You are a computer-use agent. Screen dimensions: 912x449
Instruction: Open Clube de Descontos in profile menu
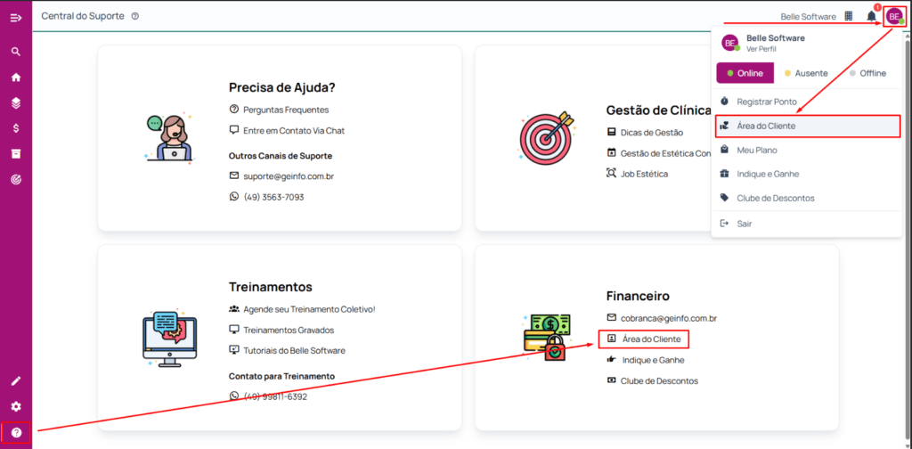point(806,199)
